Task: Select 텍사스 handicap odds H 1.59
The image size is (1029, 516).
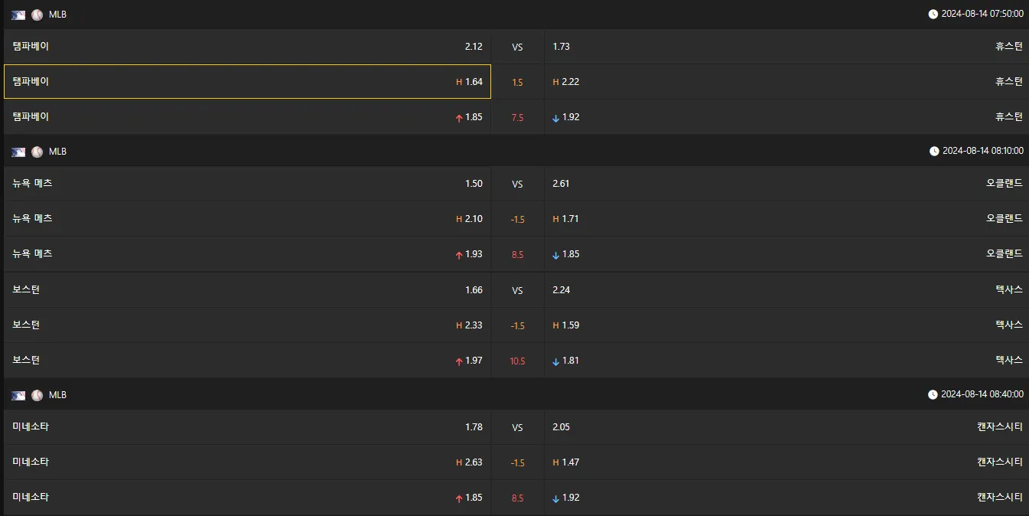Action: click(x=786, y=325)
